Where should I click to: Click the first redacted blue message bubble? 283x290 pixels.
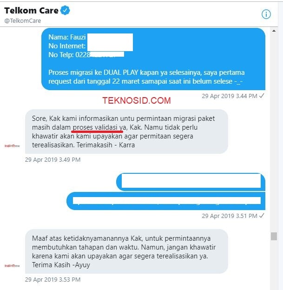tap(191, 182)
